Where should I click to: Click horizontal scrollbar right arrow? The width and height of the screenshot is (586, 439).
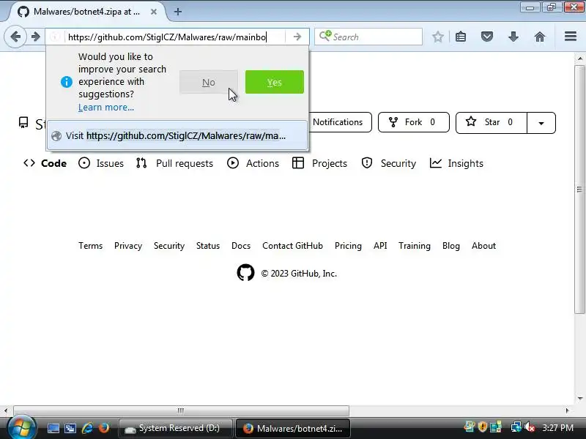pos(567,410)
